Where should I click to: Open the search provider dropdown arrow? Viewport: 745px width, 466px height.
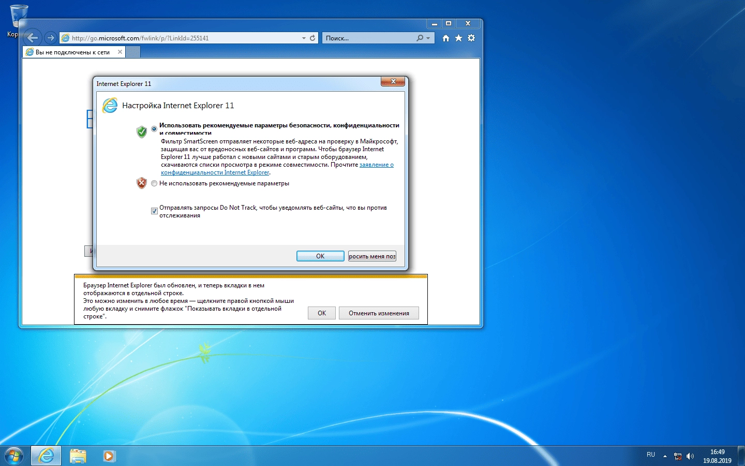[428, 38]
